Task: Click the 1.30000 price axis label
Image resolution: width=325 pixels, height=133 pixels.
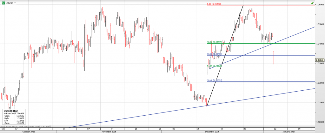Action: pos(320,122)
